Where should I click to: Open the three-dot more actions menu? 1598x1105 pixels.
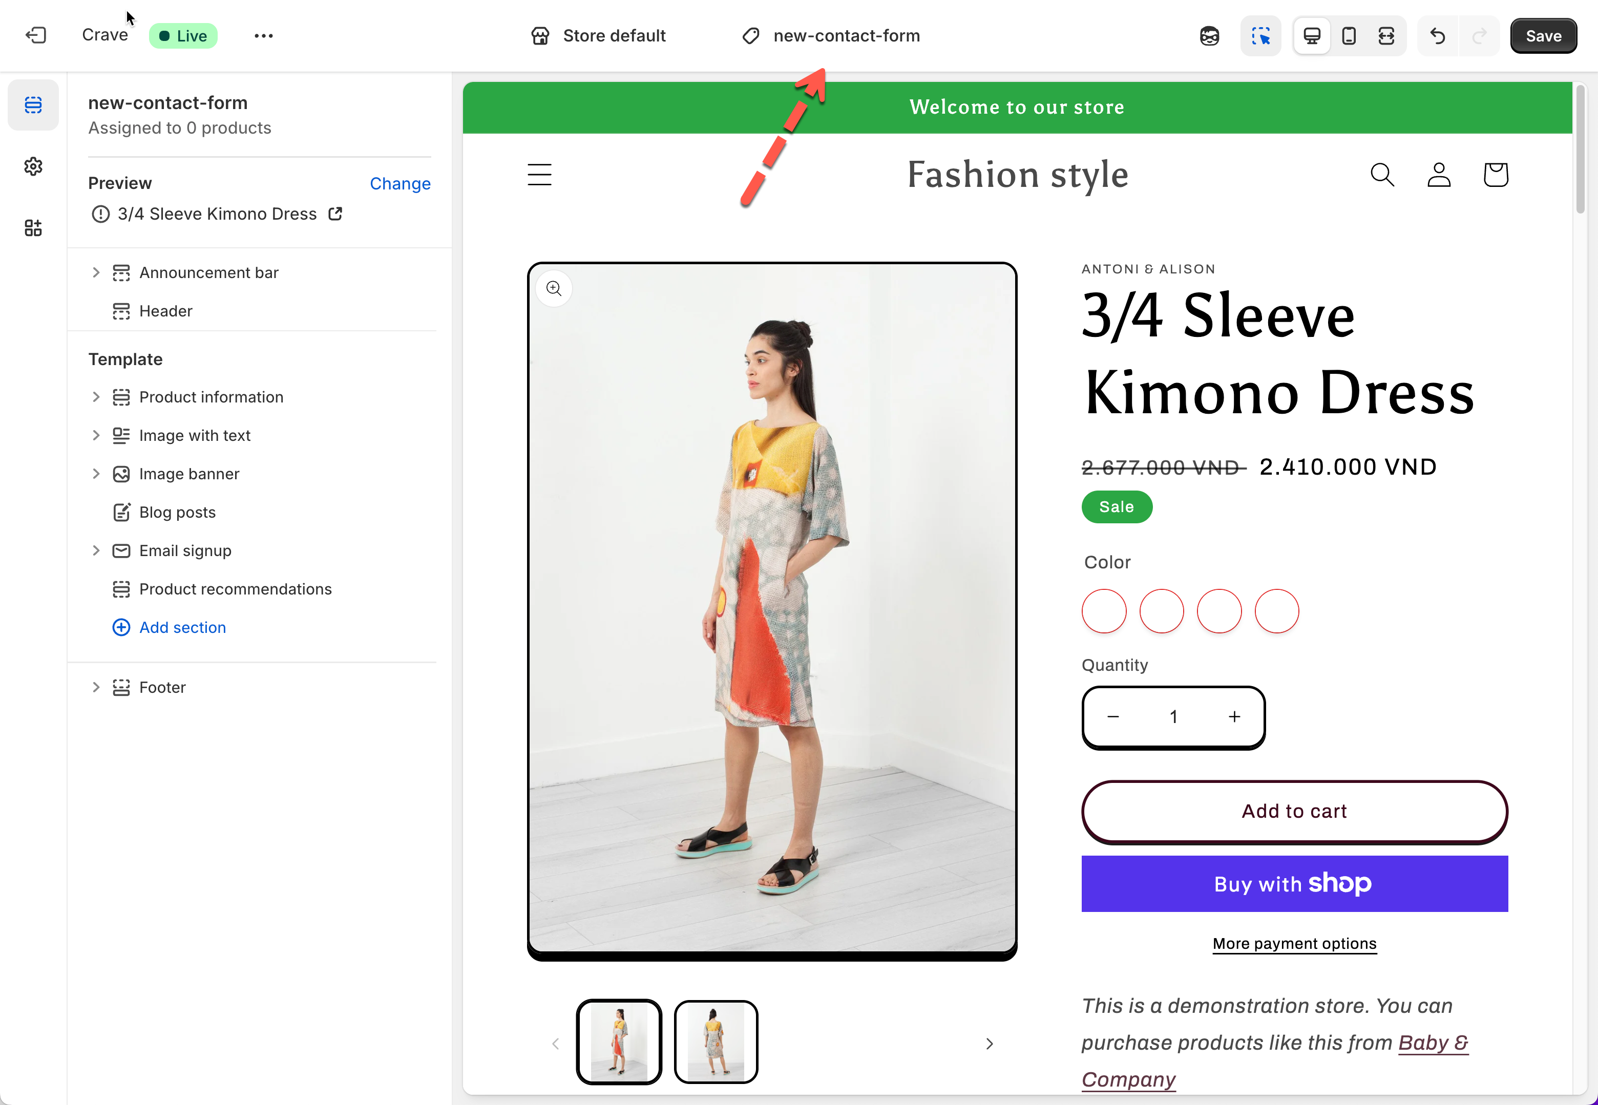coord(263,35)
